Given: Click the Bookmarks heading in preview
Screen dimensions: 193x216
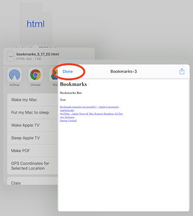Looking at the screenshot, I should pos(73,84).
